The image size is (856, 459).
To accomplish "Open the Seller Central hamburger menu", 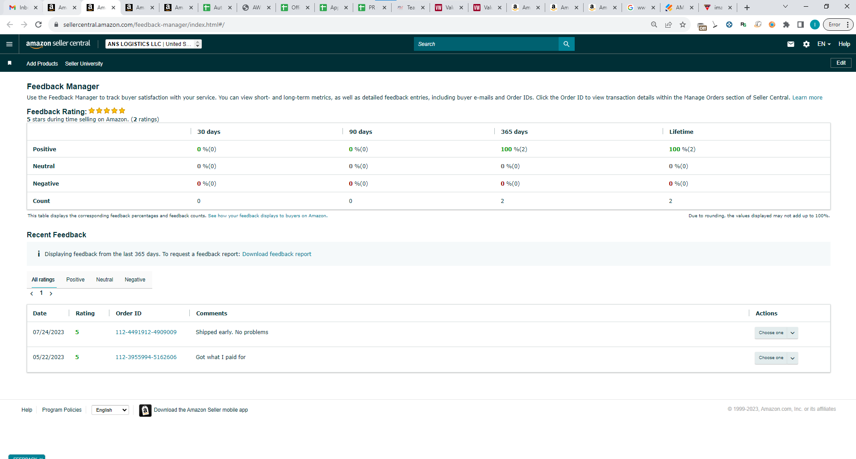I will tap(9, 44).
